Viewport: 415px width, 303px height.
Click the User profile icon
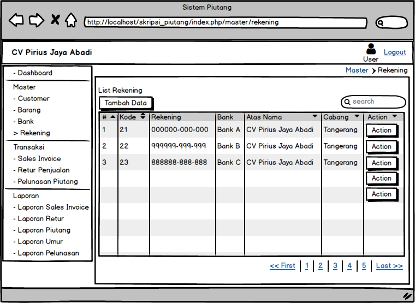pyautogui.click(x=371, y=49)
